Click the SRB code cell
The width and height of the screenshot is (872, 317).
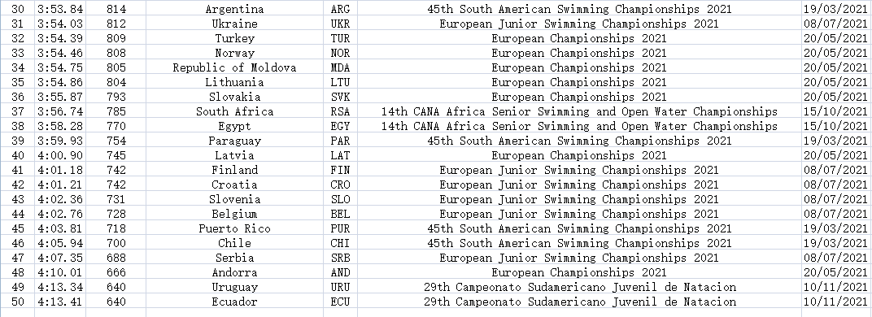[x=340, y=258]
